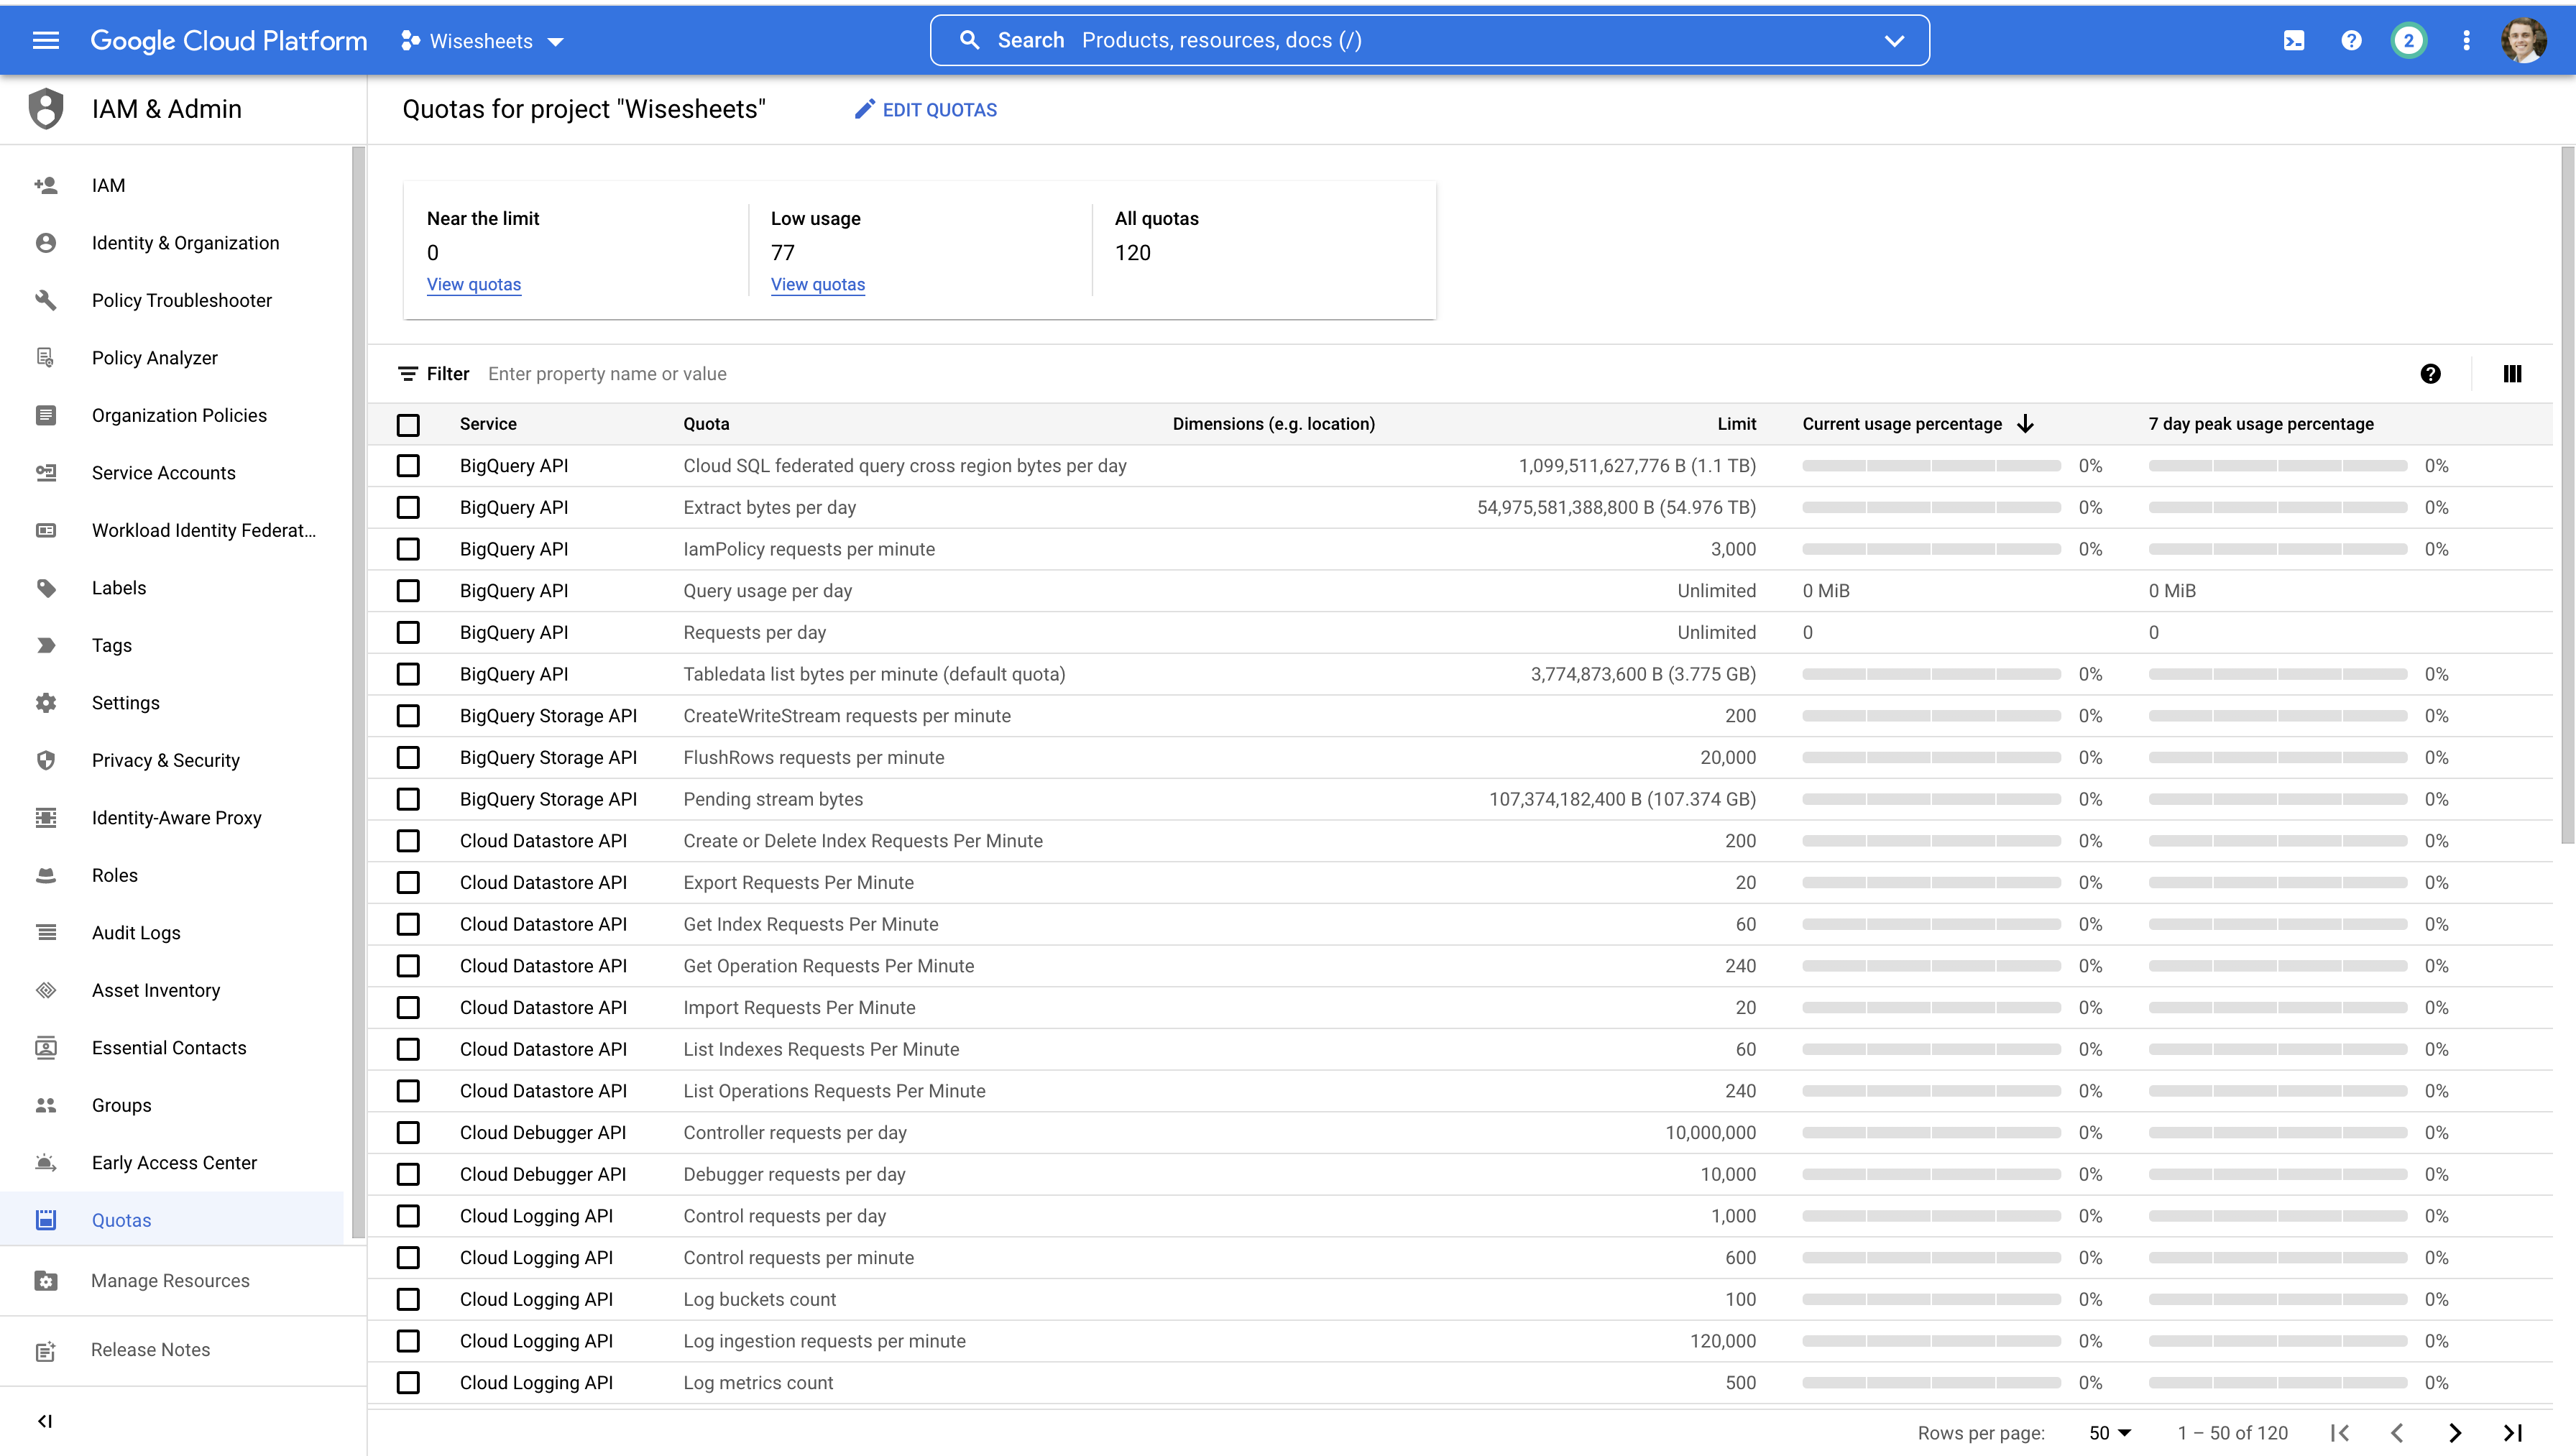Go to the last page of quotas
Screen dimensions: 2576x1456
pyautogui.click(x=2513, y=1433)
